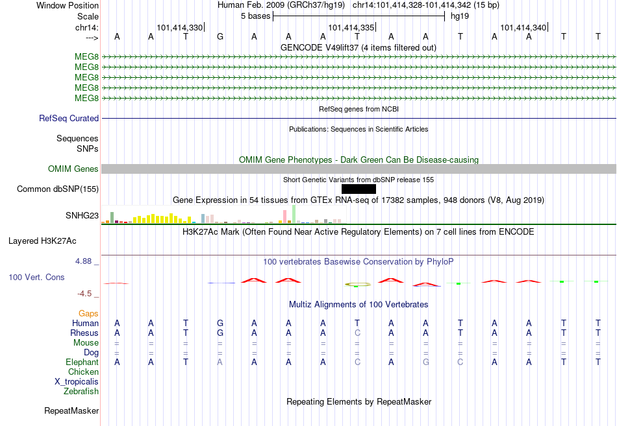Click the SNPs track label
The image size is (617, 426).
[88, 148]
